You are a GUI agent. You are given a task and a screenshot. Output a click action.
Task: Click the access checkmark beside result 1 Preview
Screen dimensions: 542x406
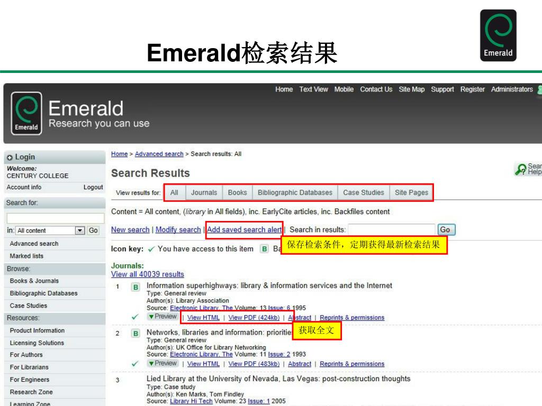135,317
